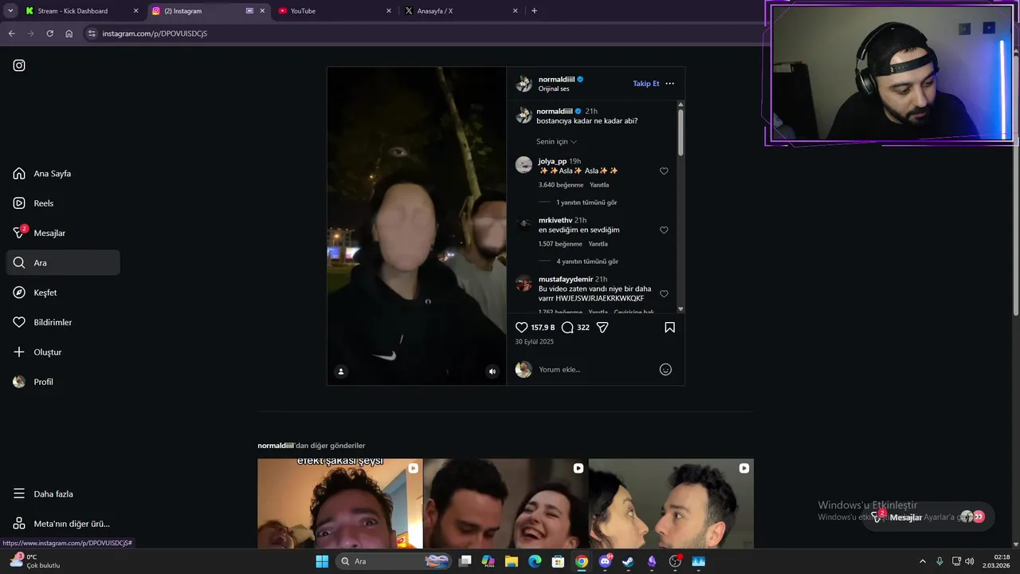1020x574 pixels.
Task: Open File Explorer from taskbar
Action: point(512,561)
